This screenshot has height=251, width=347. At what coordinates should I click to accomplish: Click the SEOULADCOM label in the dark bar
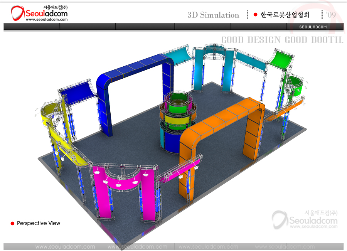pyautogui.click(x=313, y=27)
